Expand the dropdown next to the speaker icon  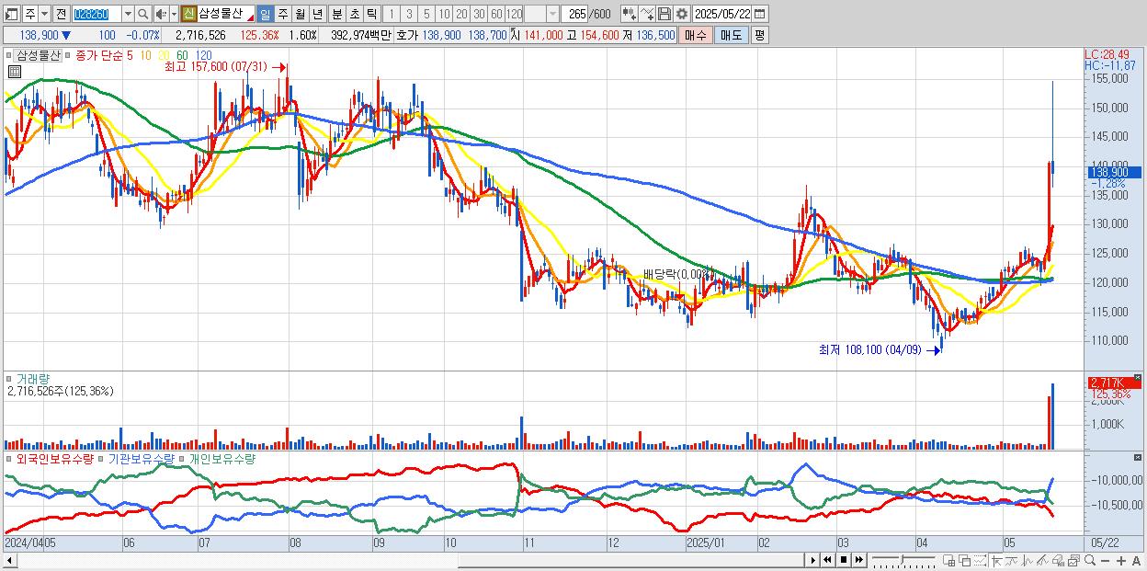coord(174,14)
